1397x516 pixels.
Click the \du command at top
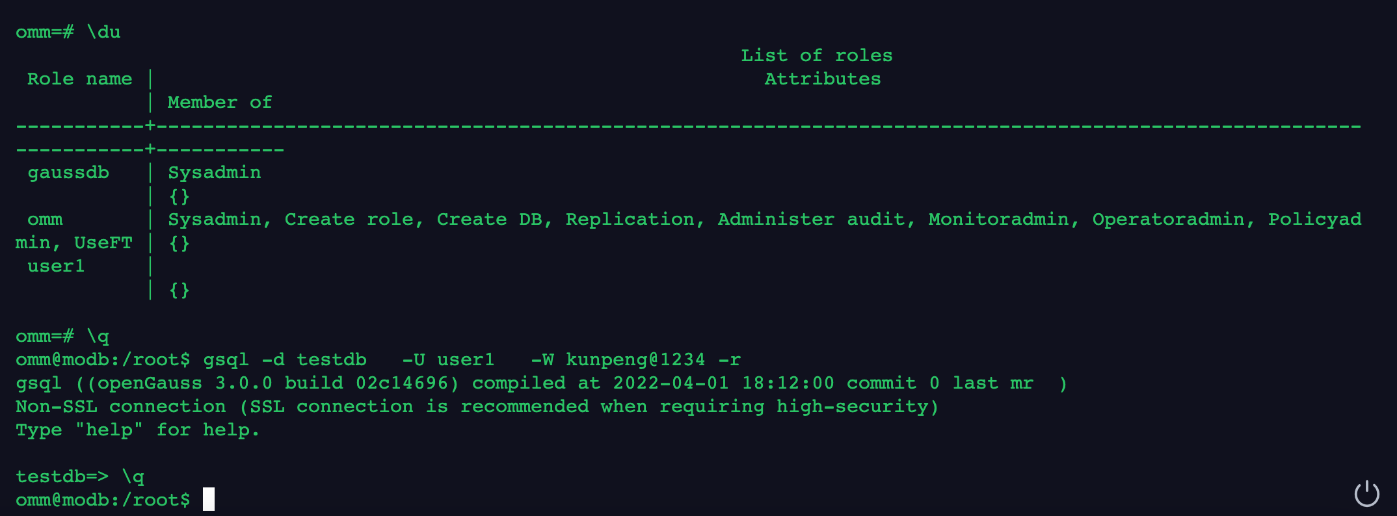click(104, 32)
